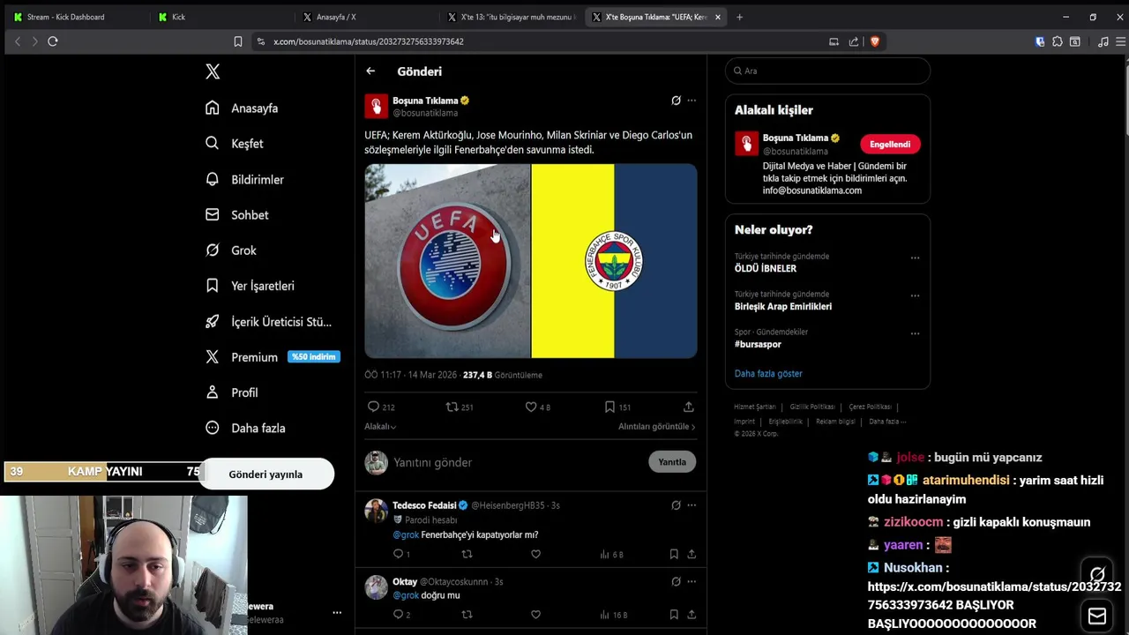Open the browser extensions puzzle icon
The height and width of the screenshot is (635, 1129).
1058,41
